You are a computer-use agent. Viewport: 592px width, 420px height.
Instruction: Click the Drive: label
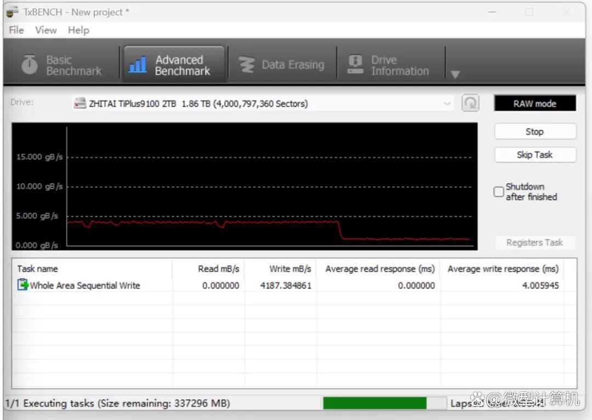22,102
